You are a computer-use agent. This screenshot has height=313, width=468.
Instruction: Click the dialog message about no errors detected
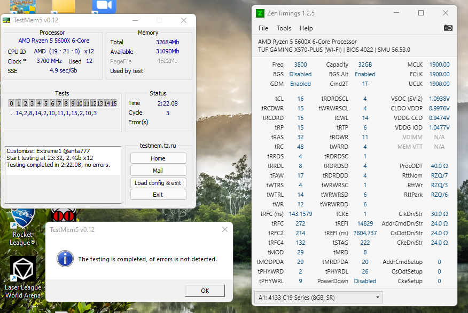click(x=147, y=259)
